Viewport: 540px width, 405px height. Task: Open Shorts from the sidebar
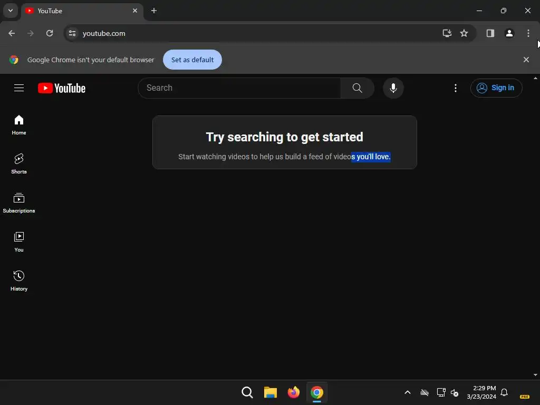pos(19,163)
